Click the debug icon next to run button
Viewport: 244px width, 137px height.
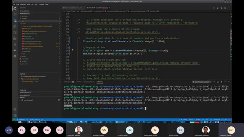(218, 8)
